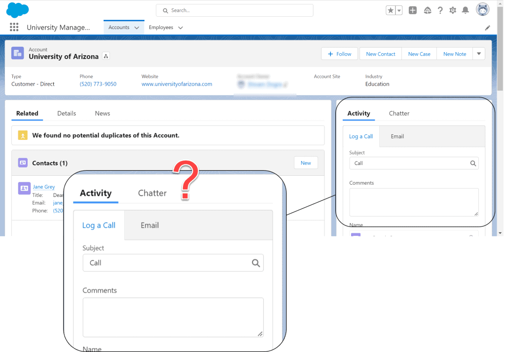Open the Guidance Center trailhead icon
Viewport: 505px width, 352px height.
pos(427,10)
